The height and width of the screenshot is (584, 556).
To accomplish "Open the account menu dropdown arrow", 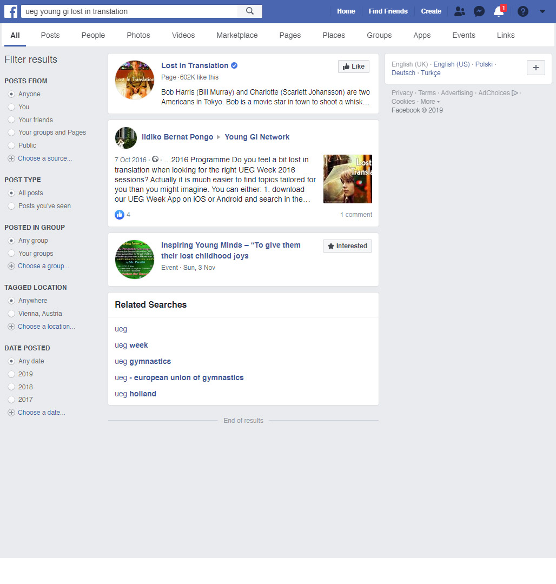I will (x=542, y=11).
